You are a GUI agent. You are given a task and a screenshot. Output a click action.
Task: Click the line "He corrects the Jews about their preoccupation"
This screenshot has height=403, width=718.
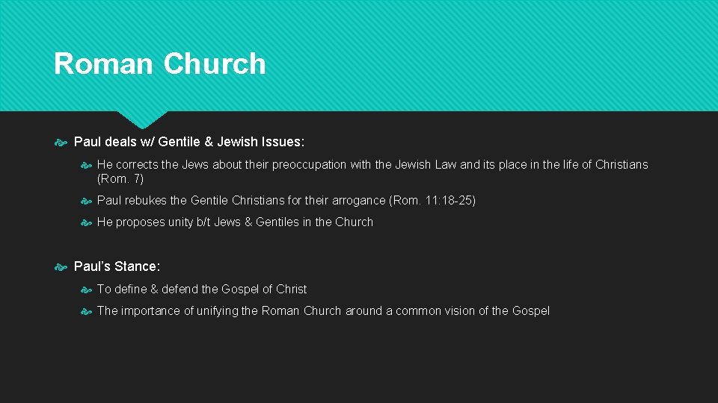coord(372,165)
